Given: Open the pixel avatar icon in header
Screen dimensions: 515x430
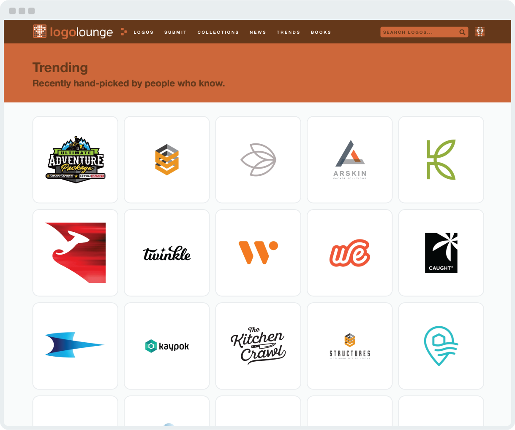Looking at the screenshot, I should click(x=480, y=32).
